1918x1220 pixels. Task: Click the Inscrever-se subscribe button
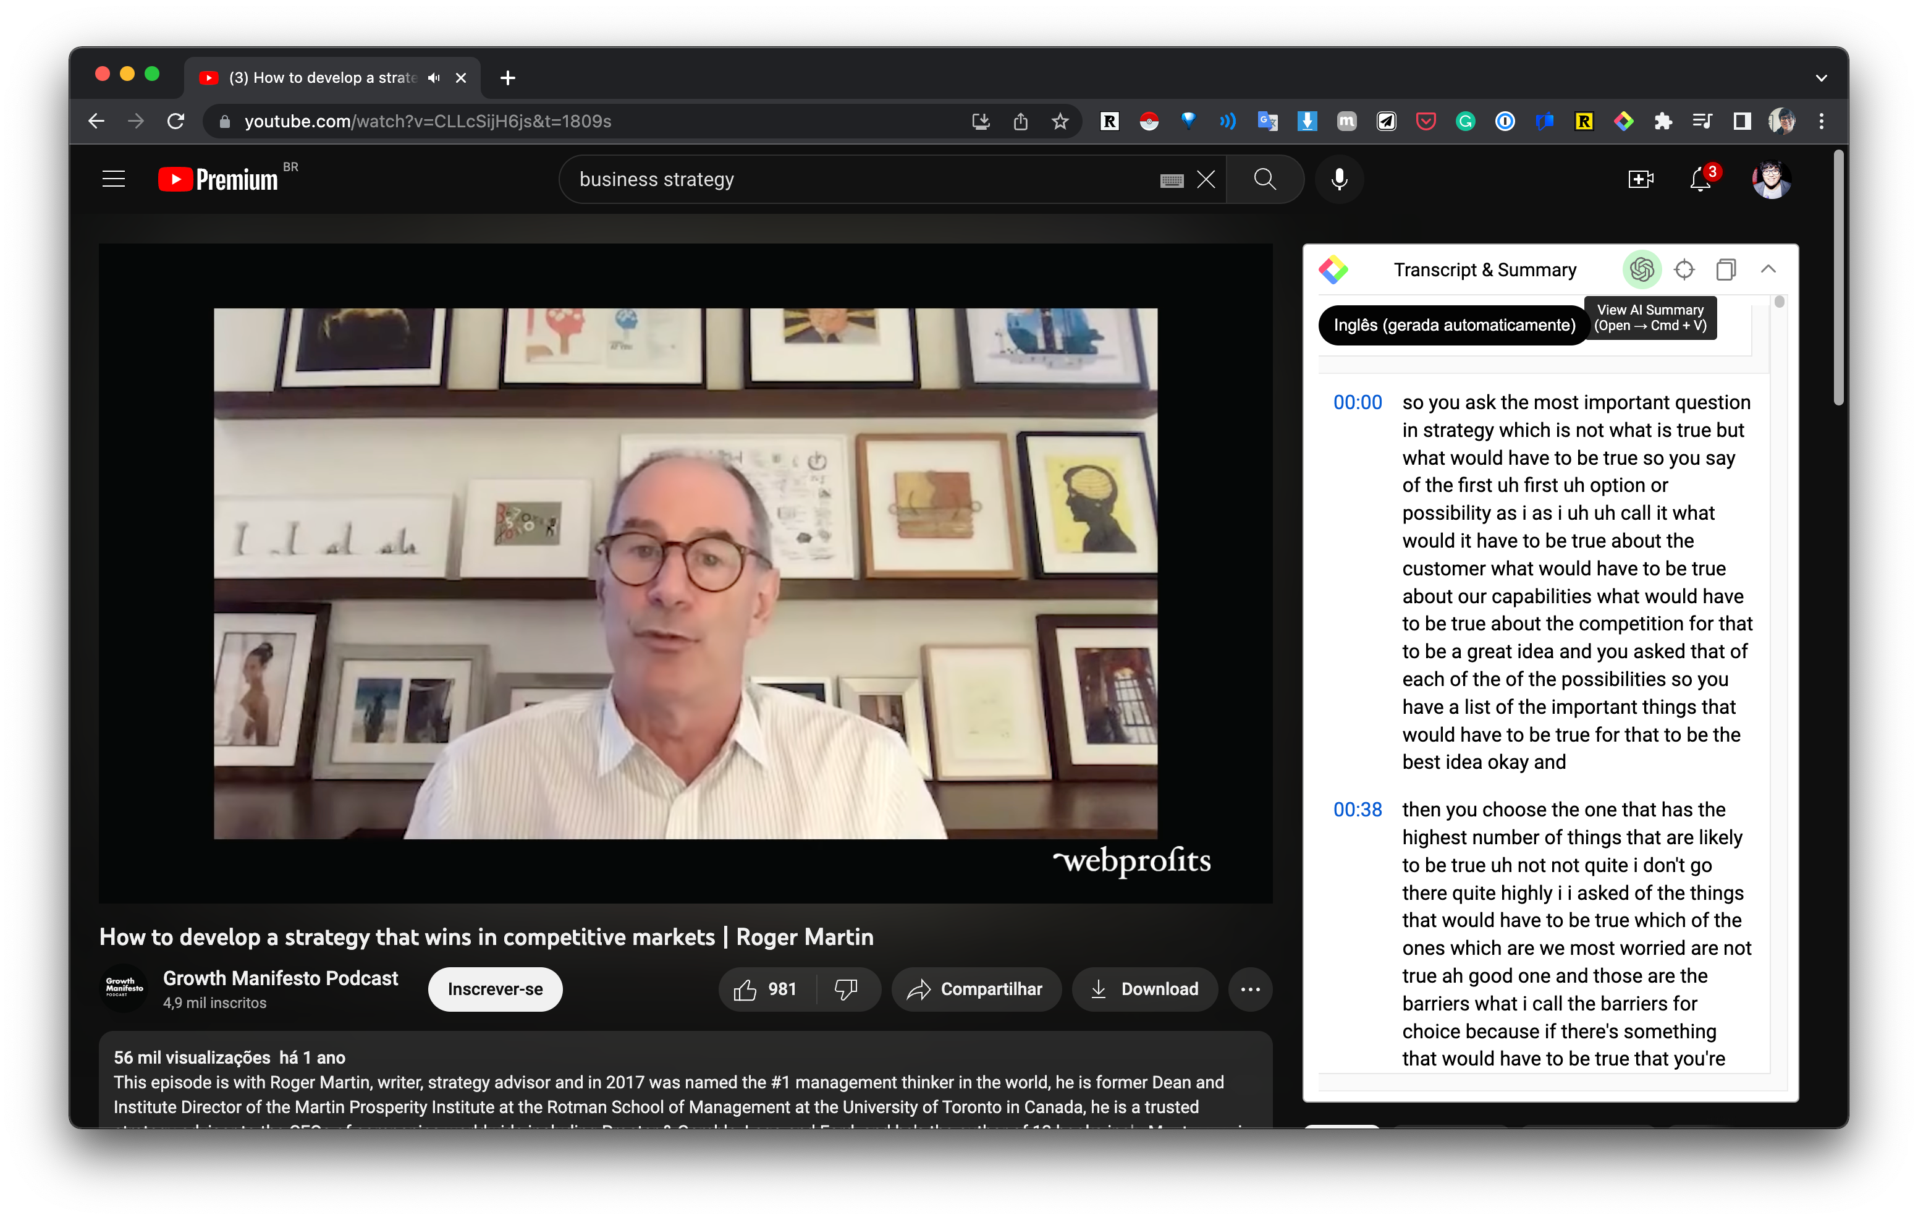click(494, 989)
